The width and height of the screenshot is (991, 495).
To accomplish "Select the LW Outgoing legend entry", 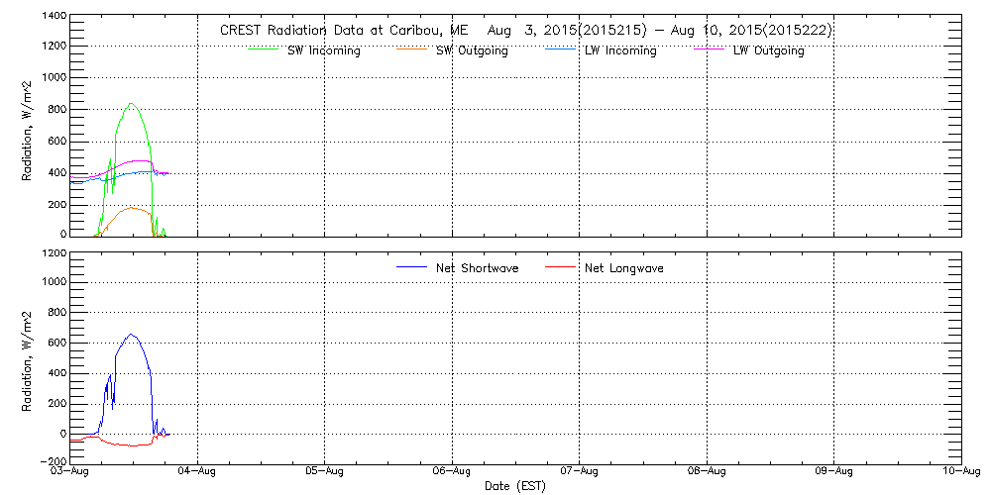I will pos(768,50).
